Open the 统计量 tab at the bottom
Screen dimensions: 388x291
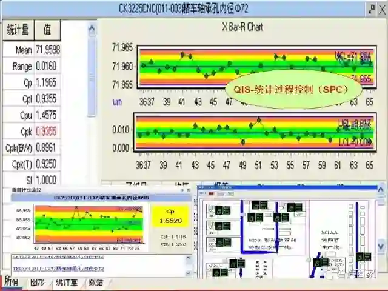coord(67,283)
